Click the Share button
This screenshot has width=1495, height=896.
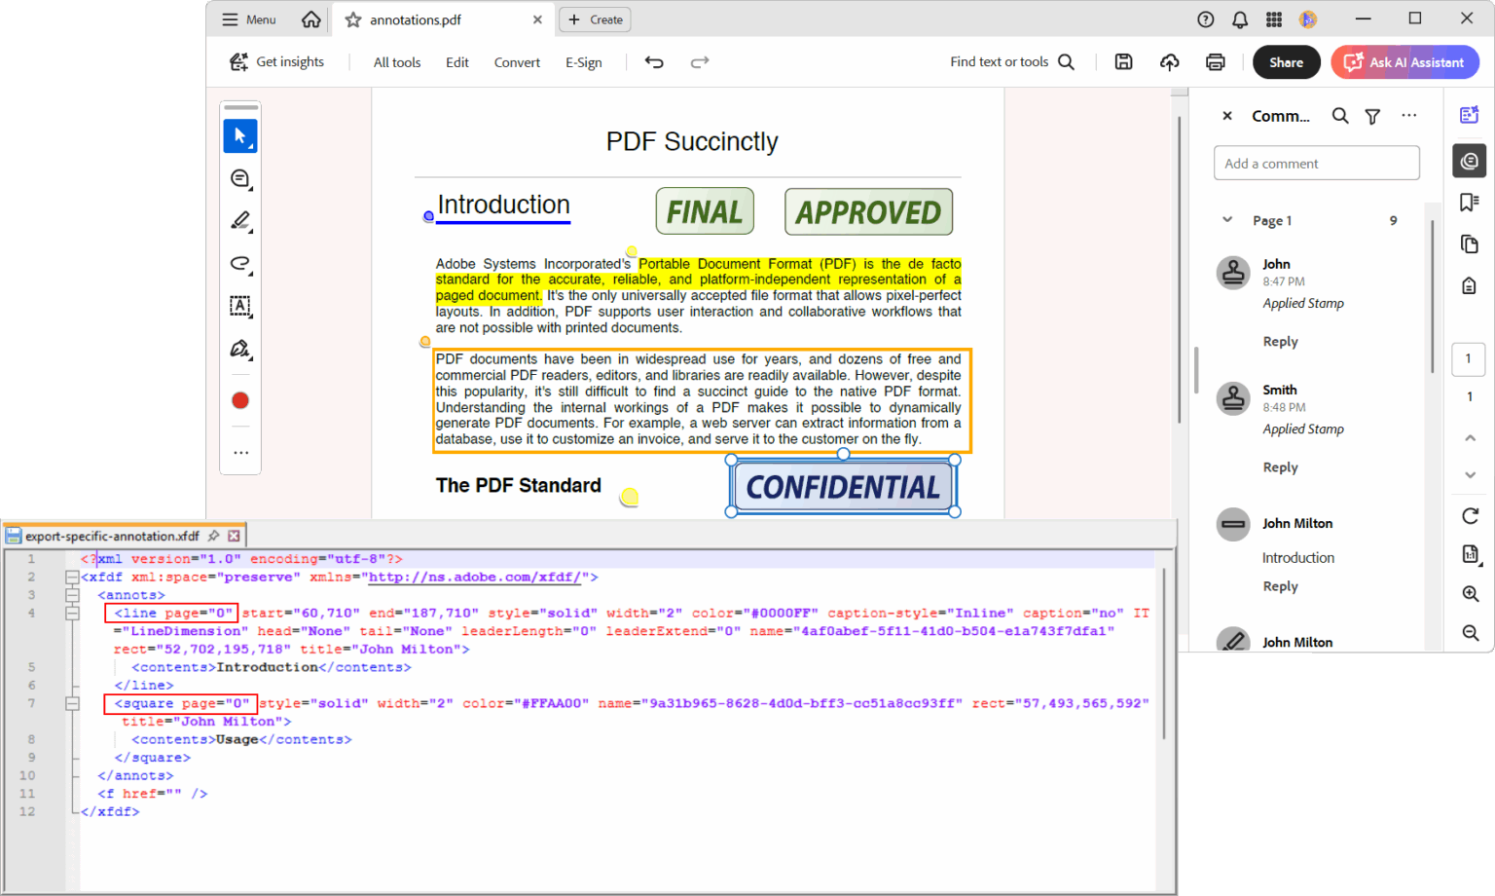[x=1287, y=62]
